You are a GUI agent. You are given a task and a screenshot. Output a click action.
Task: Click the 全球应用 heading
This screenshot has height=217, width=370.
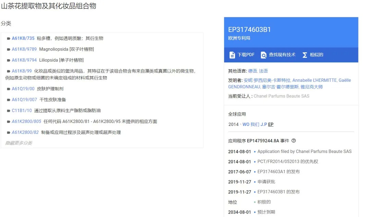(x=237, y=114)
